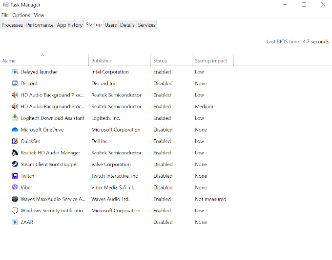Click the Microsoft OneDrive cloud icon
Image resolution: width=332 pixels, height=260 pixels.
[x=15, y=130]
